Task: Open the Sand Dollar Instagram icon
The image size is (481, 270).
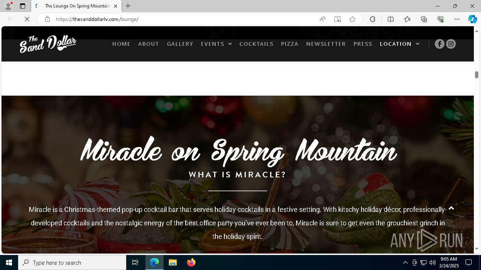Action: tap(451, 44)
